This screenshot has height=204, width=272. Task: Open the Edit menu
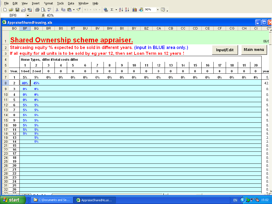[x=15, y=3]
